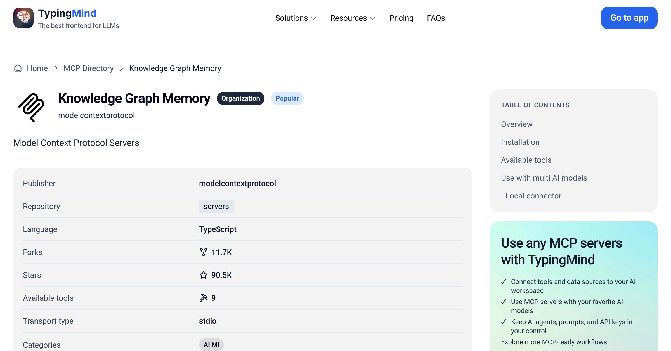Expand the Resources dropdown menu
The width and height of the screenshot is (671, 351).
[353, 18]
